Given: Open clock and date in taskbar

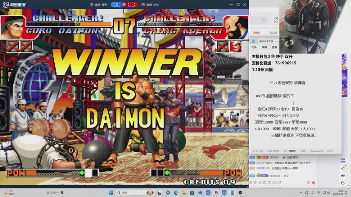Looking at the screenshot, I should [338, 193].
